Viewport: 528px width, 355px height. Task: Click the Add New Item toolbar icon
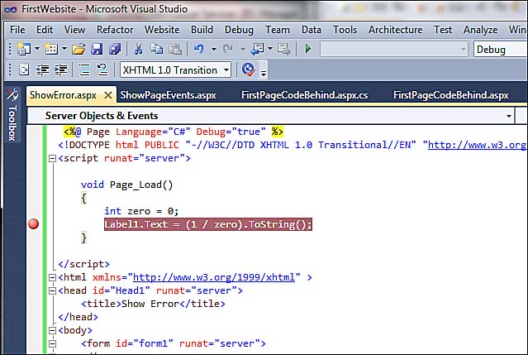tap(51, 49)
